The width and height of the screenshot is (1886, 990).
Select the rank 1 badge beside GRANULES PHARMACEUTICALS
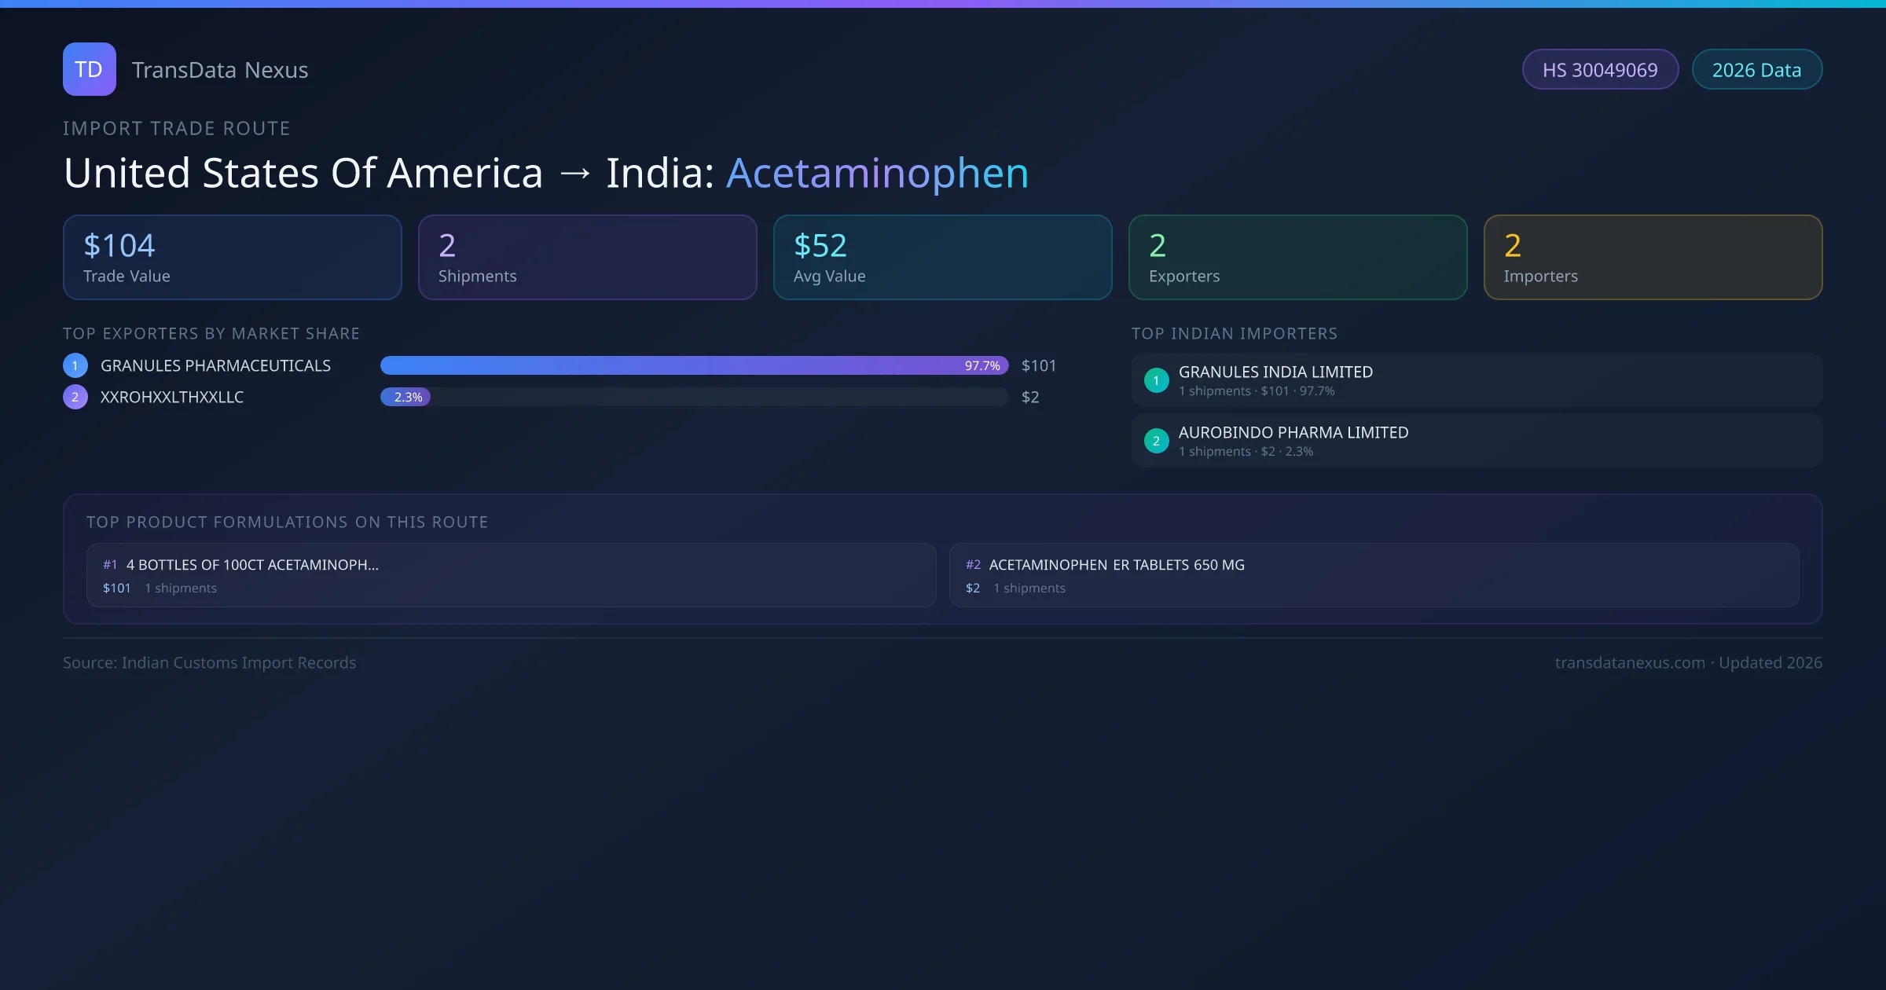(75, 365)
